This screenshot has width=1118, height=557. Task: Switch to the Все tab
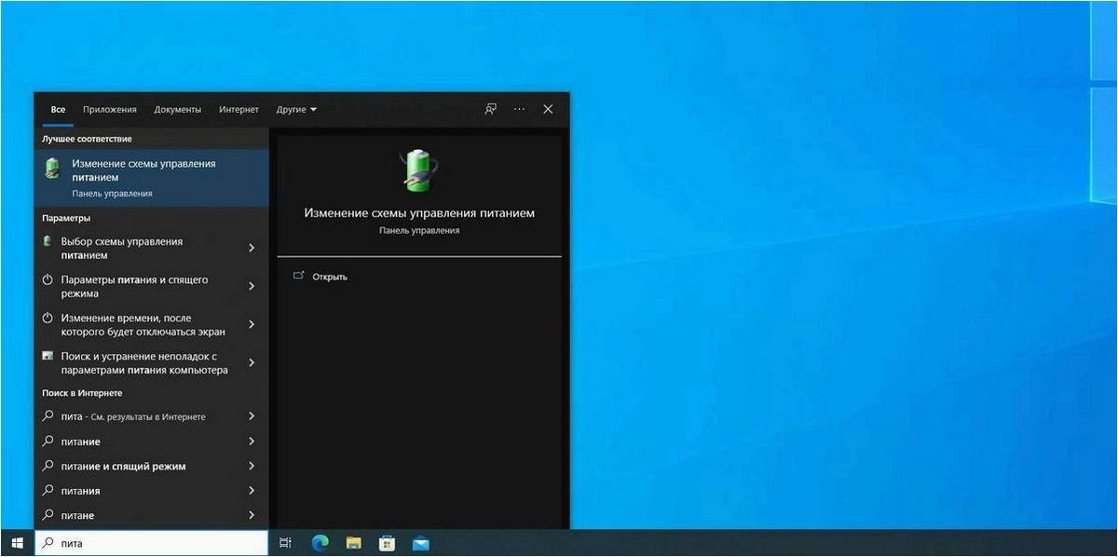[x=58, y=109]
